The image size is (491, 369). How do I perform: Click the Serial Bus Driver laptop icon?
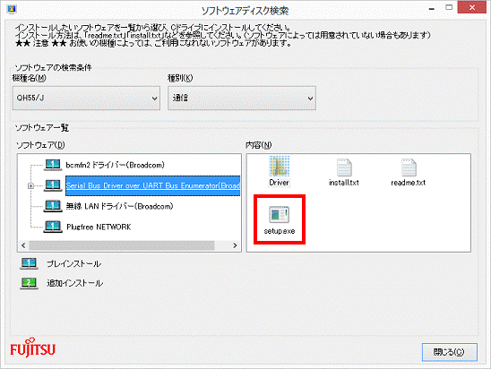[53, 185]
